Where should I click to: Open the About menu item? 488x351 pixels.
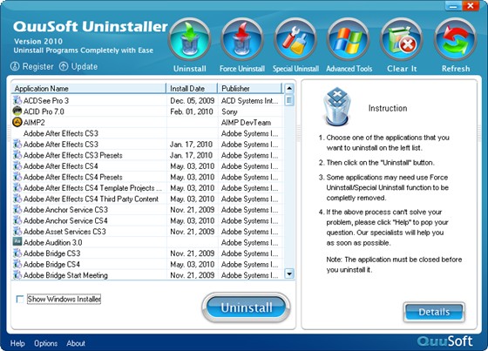[x=76, y=343]
